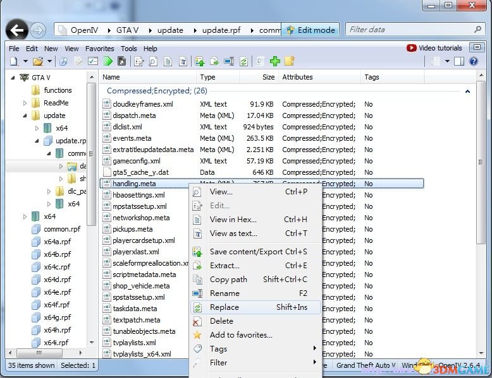Click OpenIV in the breadcrumb path

click(x=84, y=30)
